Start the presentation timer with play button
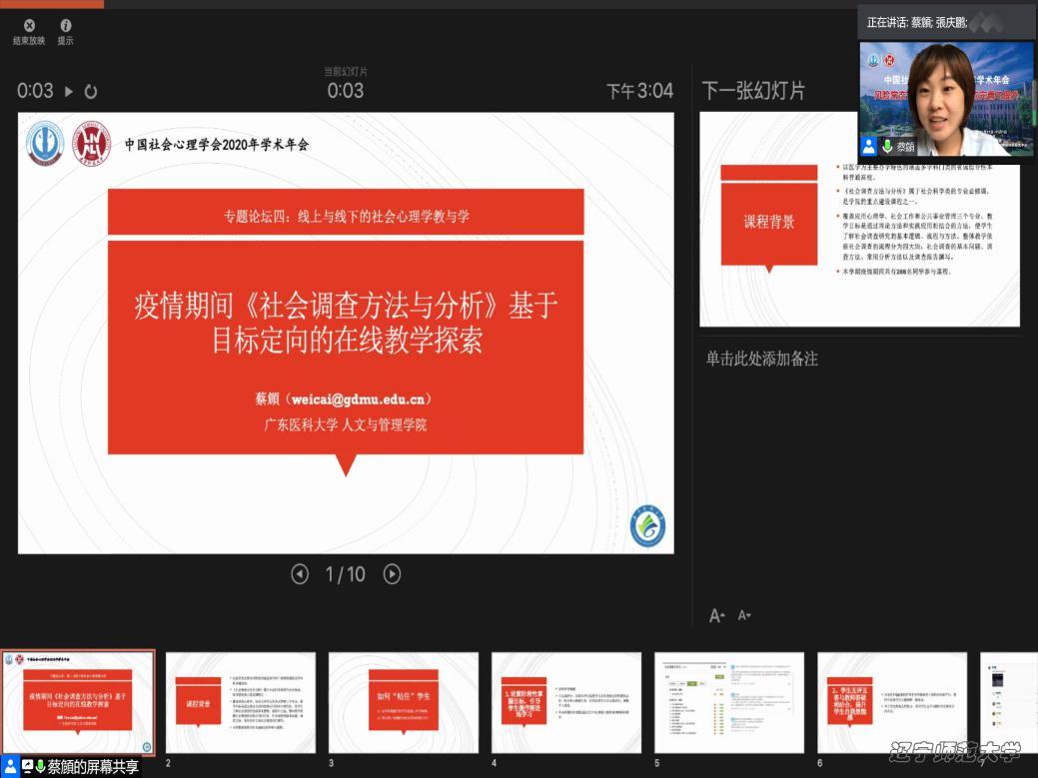Screen dimensions: 1038x778 (x=69, y=91)
